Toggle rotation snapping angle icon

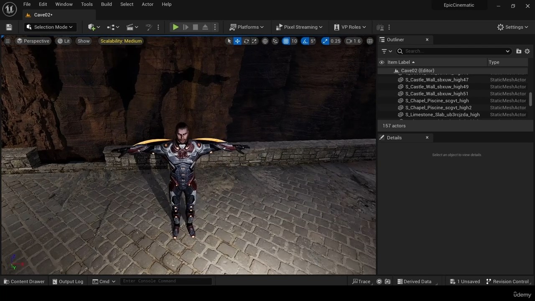[305, 41]
